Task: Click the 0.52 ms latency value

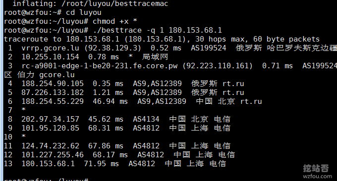Action: pos(166,48)
